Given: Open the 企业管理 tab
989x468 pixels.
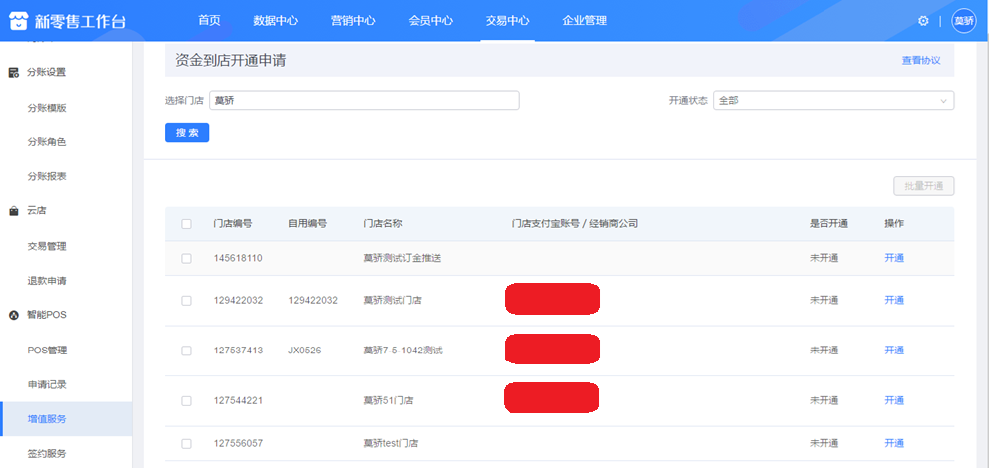Looking at the screenshot, I should tap(584, 20).
